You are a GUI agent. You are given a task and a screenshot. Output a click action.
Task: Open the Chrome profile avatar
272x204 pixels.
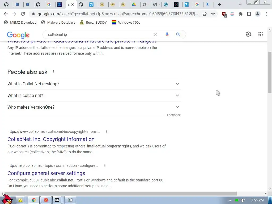coord(258,14)
